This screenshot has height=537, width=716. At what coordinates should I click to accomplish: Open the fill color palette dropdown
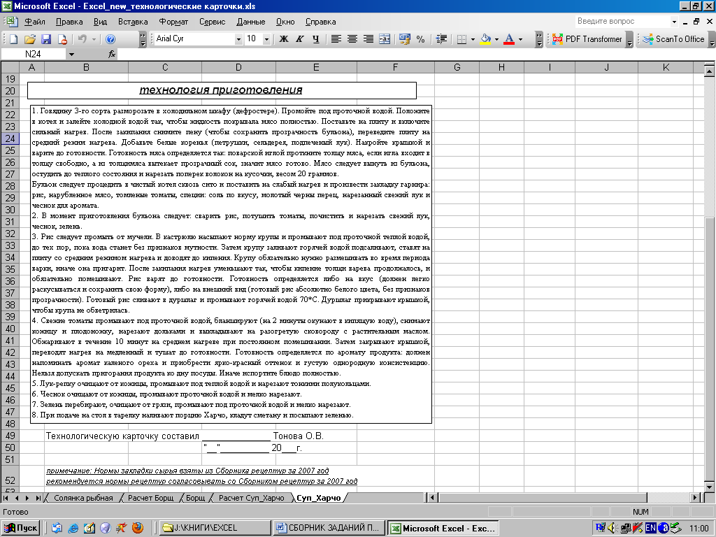[496, 39]
